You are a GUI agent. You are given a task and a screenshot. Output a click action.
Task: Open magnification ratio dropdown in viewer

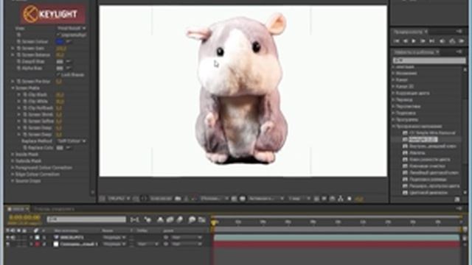point(119,199)
